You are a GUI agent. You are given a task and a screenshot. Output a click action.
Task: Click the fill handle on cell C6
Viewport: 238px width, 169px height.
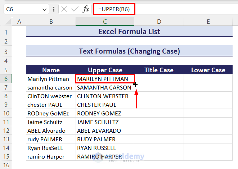[135, 83]
